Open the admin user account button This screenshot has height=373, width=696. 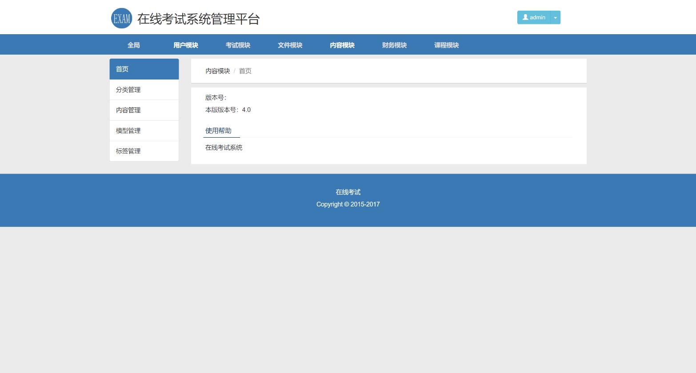[534, 17]
